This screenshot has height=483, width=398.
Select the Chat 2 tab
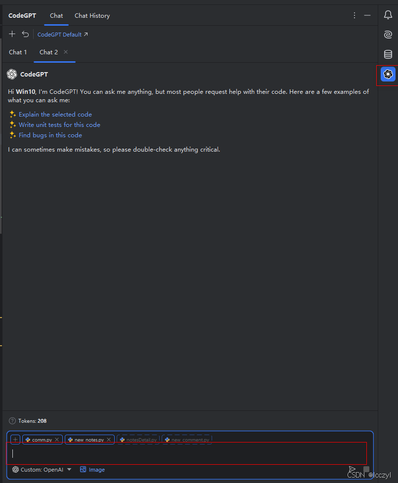coord(49,52)
